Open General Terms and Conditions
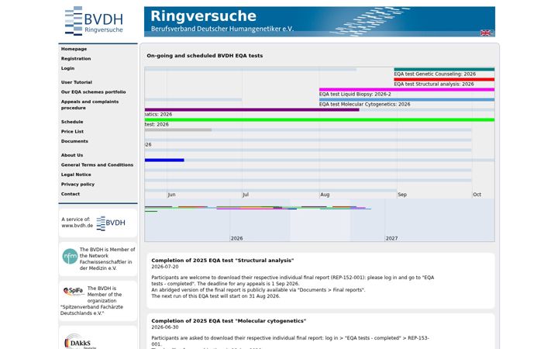Viewport: 558px width, 349px height. [97, 165]
